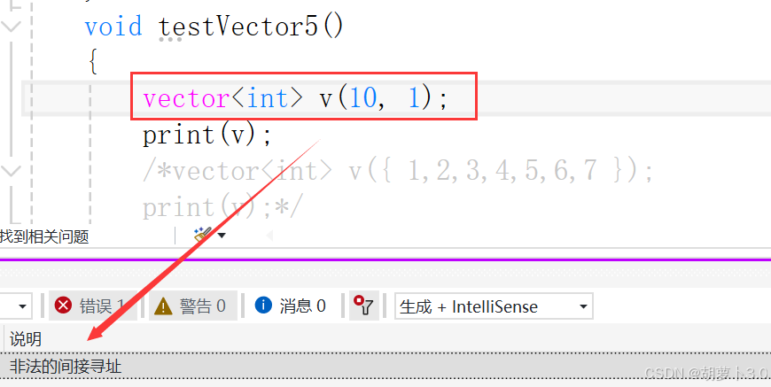Click the error list filter funnel icon
771x387 pixels.
(x=364, y=306)
